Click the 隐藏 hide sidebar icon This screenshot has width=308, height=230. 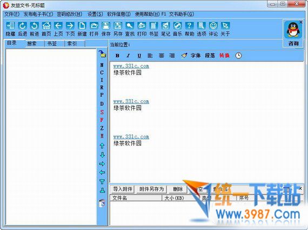click(x=11, y=29)
